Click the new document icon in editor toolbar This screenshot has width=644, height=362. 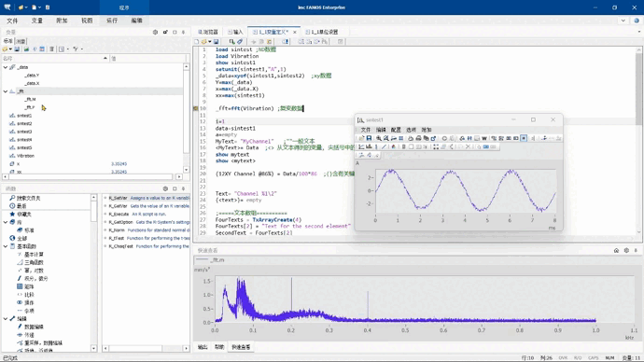coord(197,41)
